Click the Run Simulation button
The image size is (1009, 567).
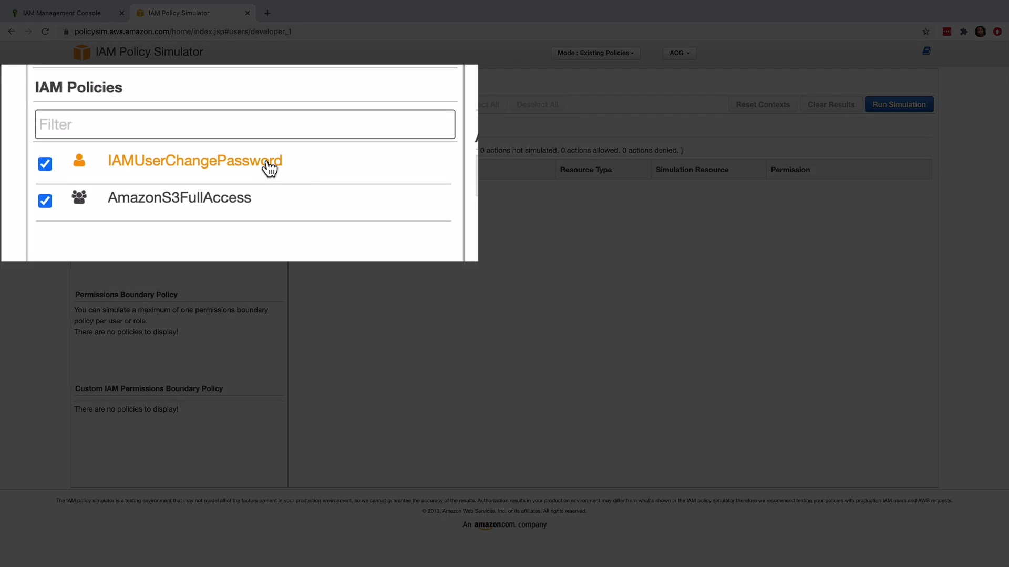pos(899,104)
